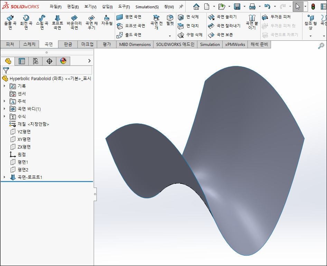
Task: Open dropdown under Fillet tool
Action: click(170, 36)
